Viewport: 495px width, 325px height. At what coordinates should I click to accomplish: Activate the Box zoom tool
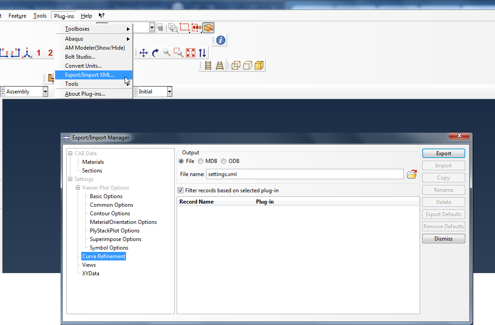click(178, 53)
